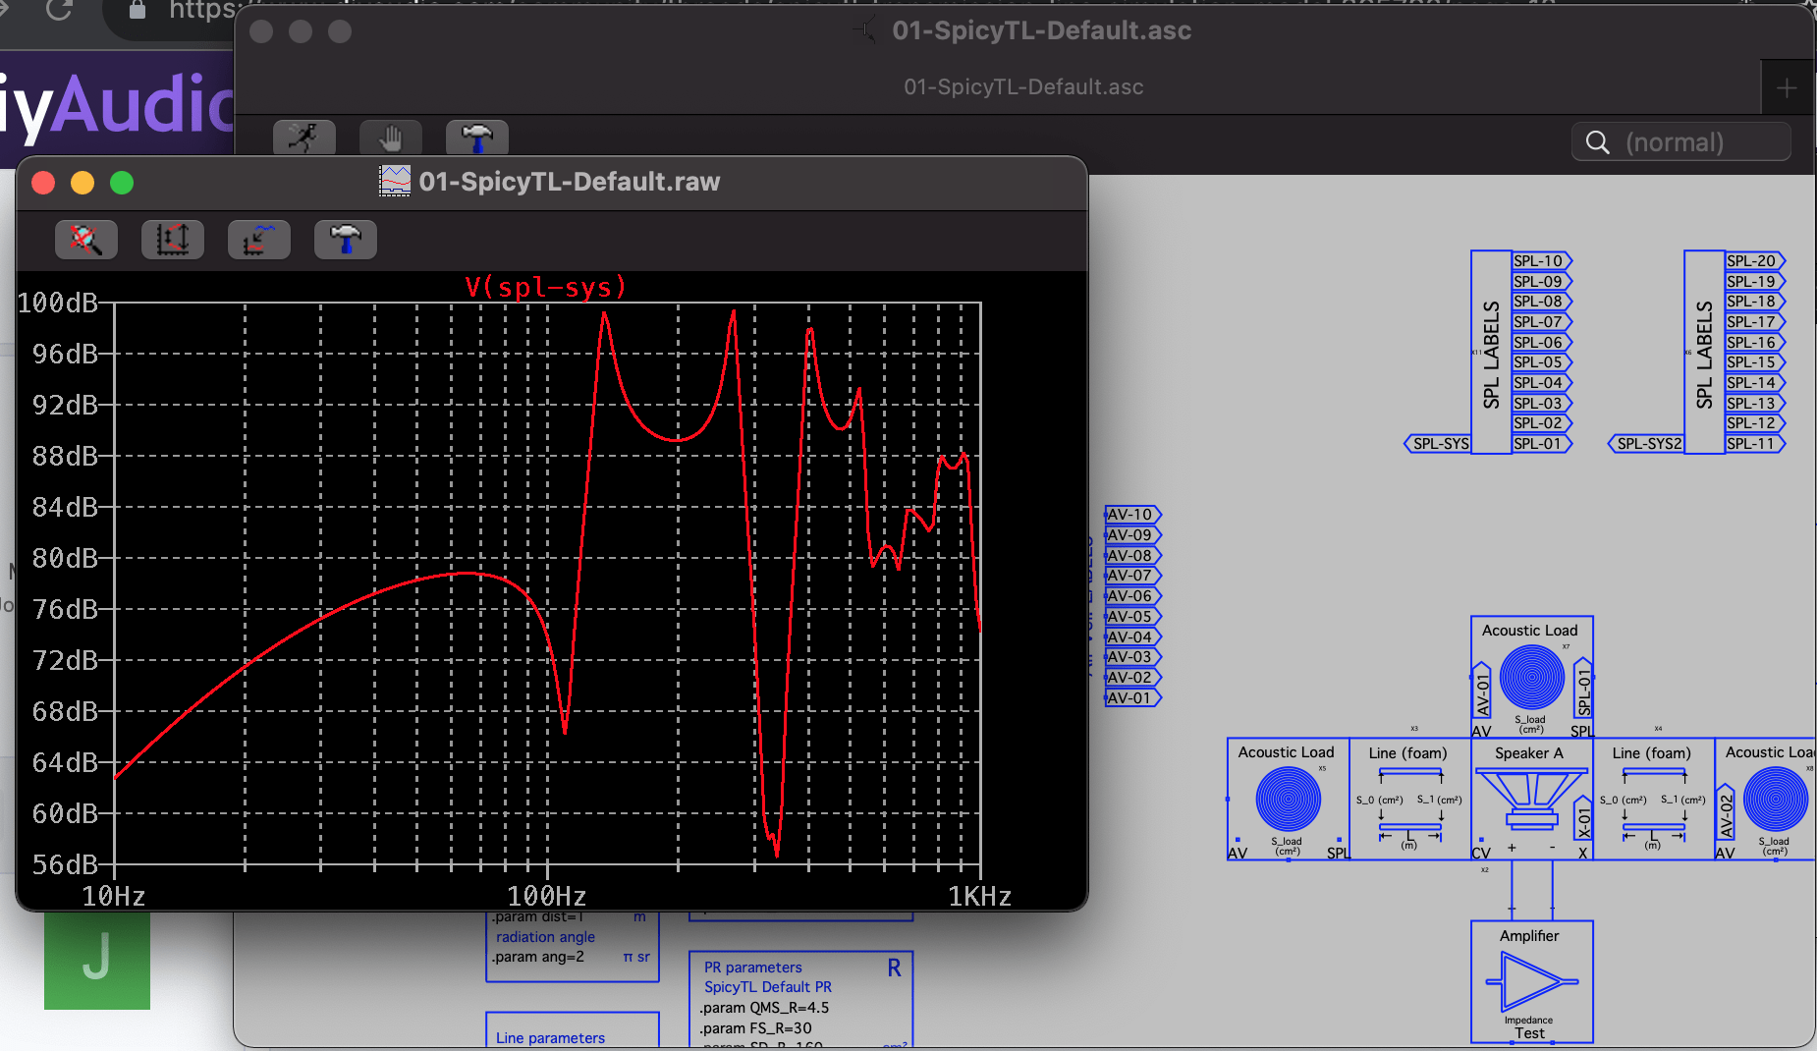Add a new tab with plus button
The width and height of the screenshot is (1817, 1051).
point(1787,88)
